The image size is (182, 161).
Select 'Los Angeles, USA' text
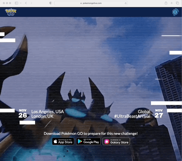coord(47,112)
